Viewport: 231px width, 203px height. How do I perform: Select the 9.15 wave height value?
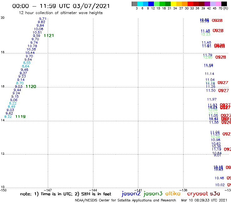[x=15, y=97]
